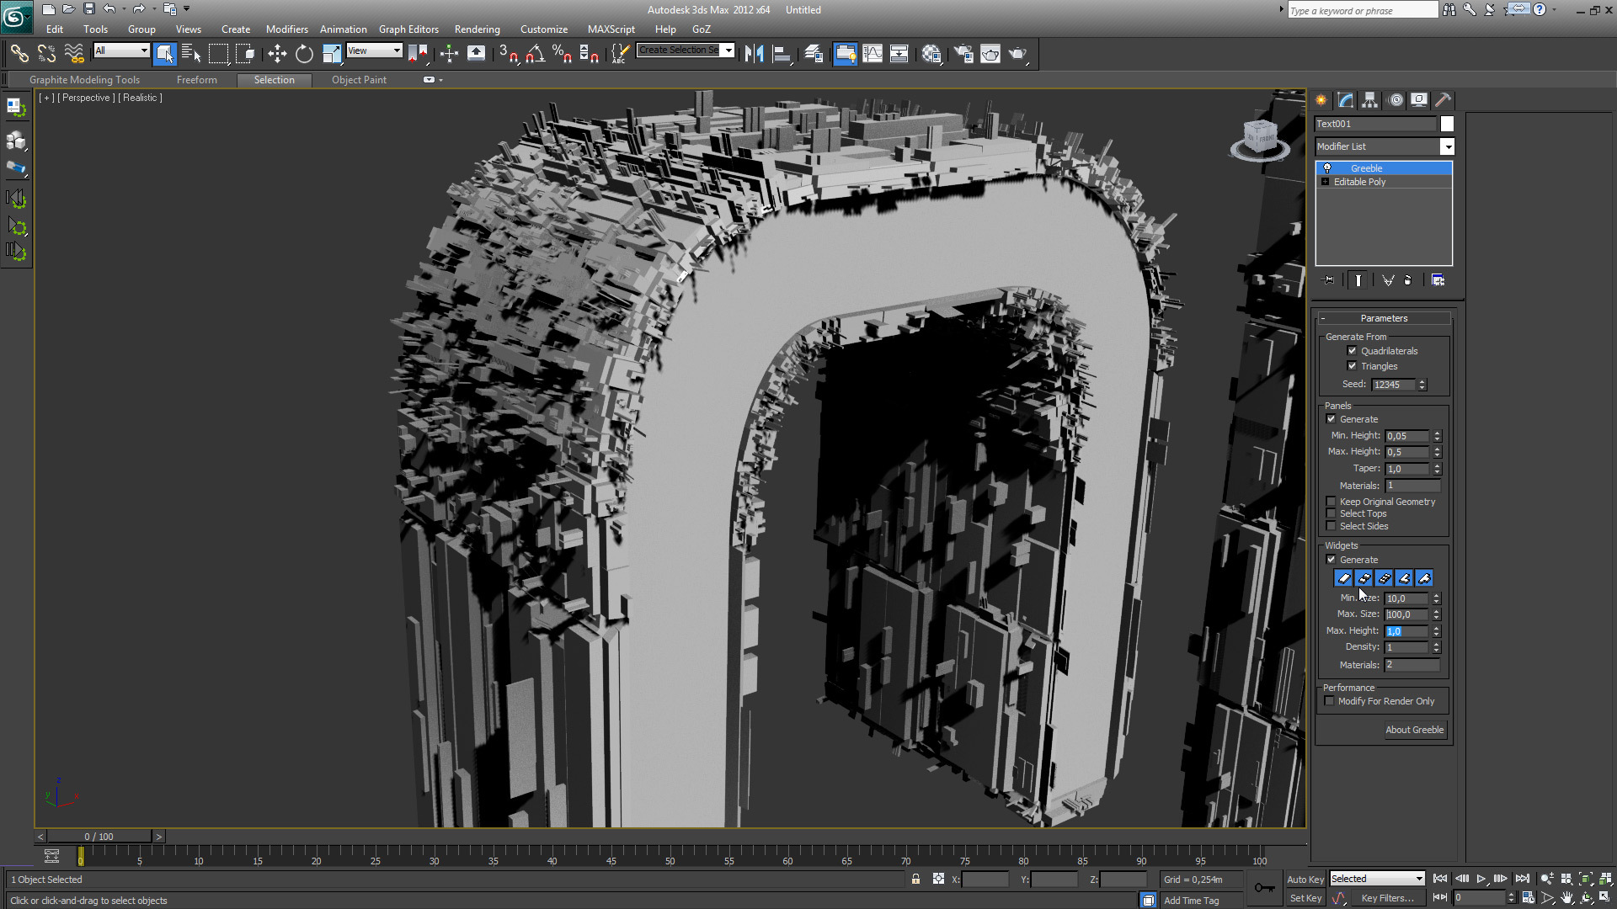This screenshot has width=1617, height=909.
Task: Toggle the Percent Snap icon
Action: pos(562,54)
